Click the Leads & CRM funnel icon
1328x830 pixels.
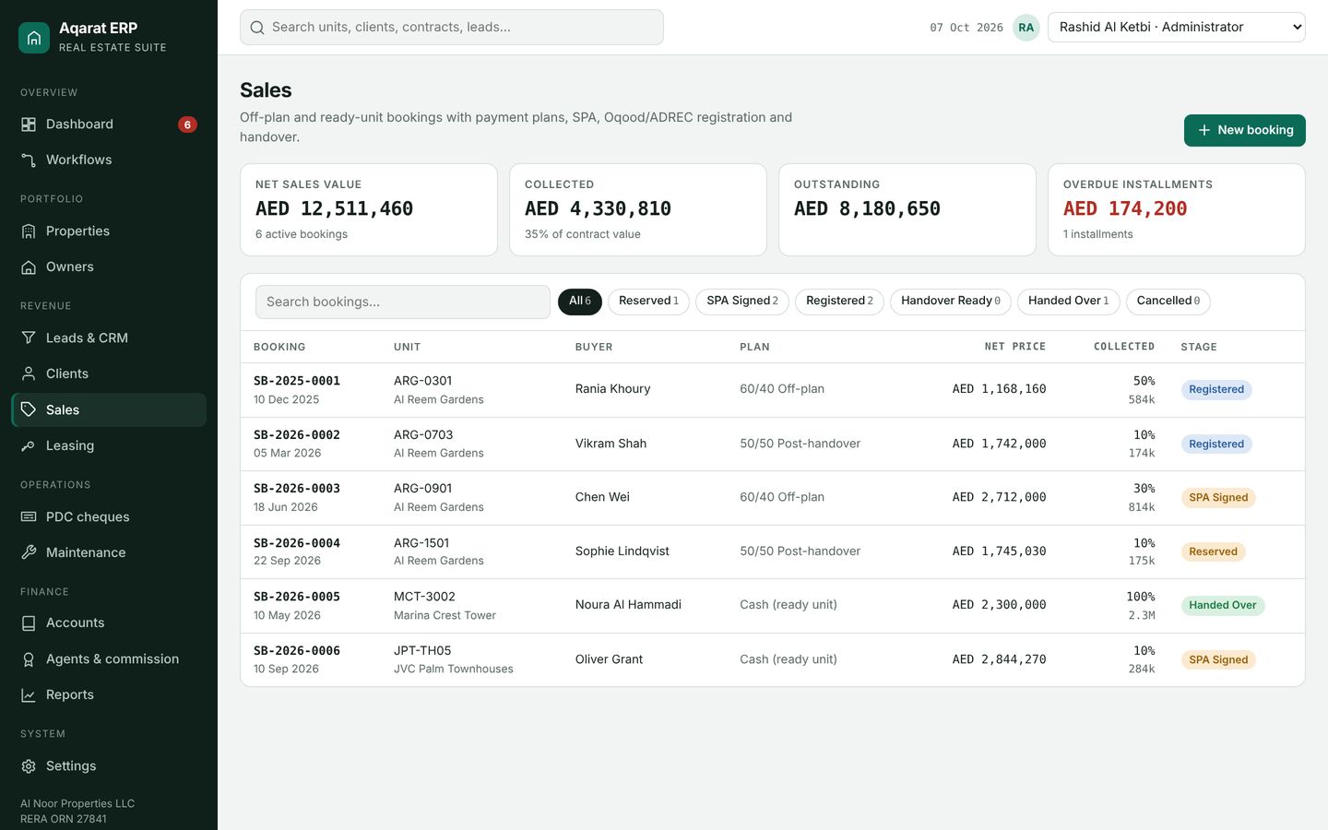[29, 338]
